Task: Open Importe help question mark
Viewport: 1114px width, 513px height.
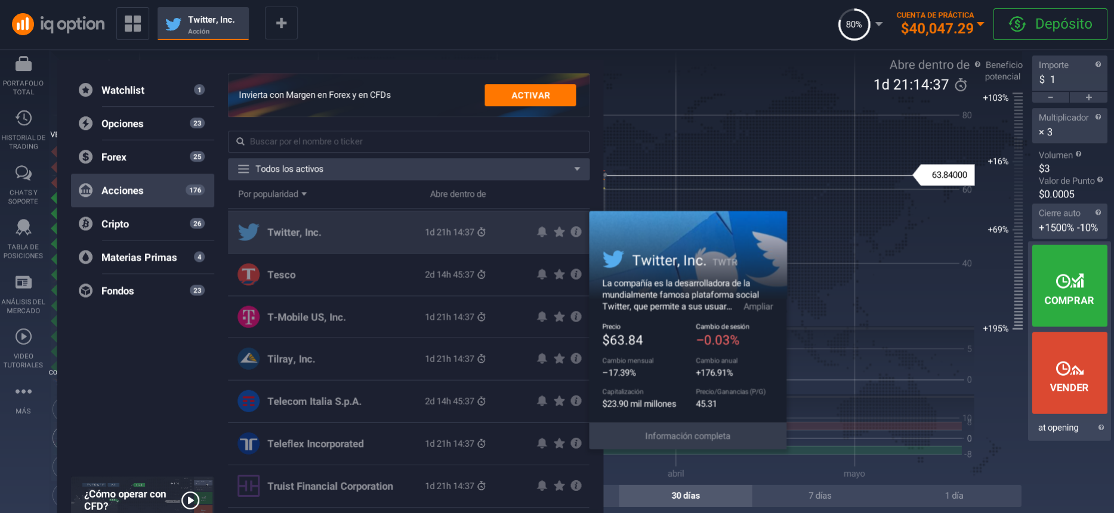Action: [x=1098, y=64]
